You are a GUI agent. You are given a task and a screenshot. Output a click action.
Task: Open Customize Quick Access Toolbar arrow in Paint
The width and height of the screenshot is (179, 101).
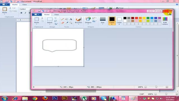50,11
